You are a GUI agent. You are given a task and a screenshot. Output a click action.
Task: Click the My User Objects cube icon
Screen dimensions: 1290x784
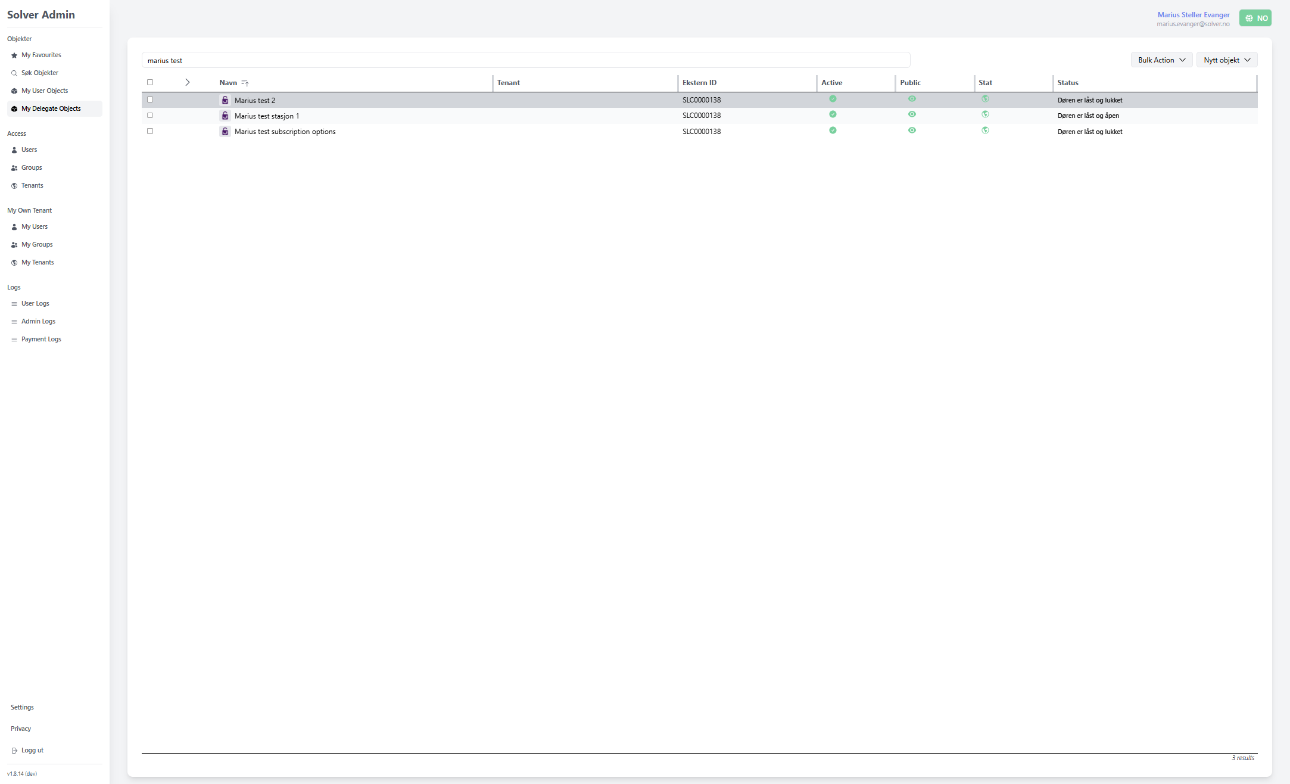click(x=14, y=91)
